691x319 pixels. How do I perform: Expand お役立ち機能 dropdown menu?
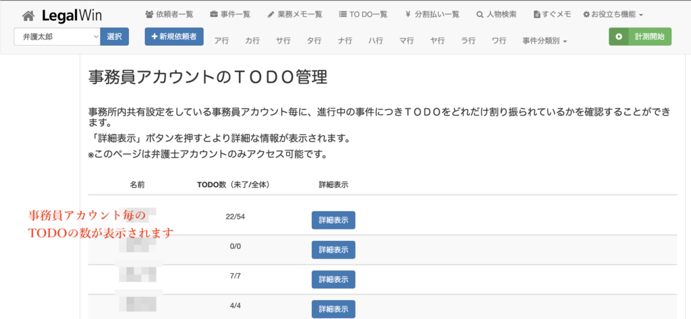pyautogui.click(x=613, y=14)
